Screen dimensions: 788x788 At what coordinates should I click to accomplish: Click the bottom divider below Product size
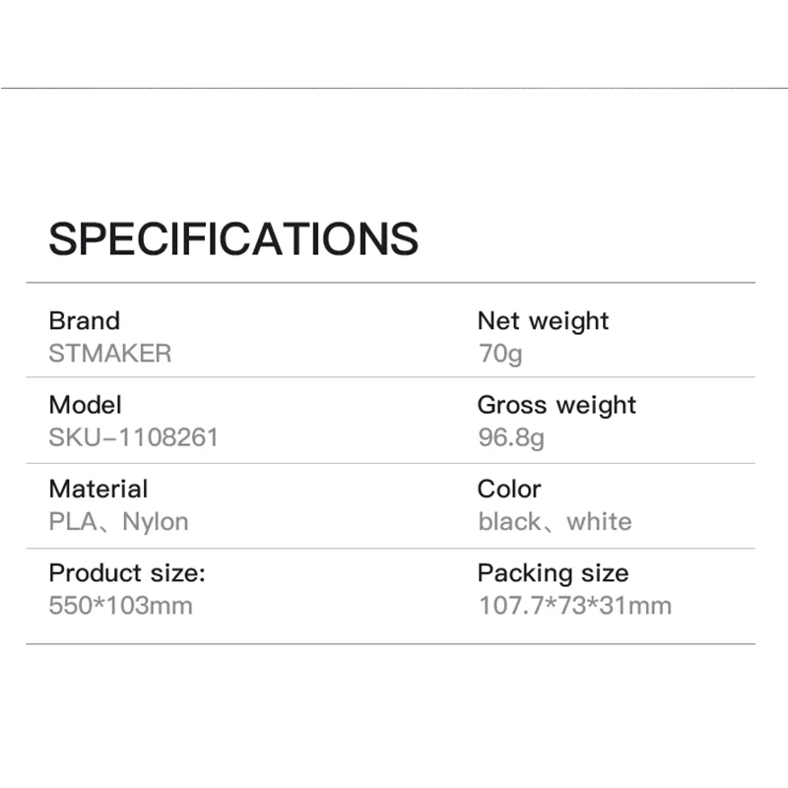pyautogui.click(x=390, y=644)
